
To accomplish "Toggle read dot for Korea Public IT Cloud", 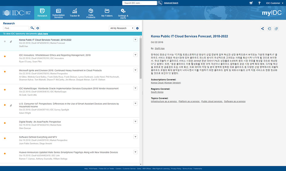I will click(x=5, y=41).
